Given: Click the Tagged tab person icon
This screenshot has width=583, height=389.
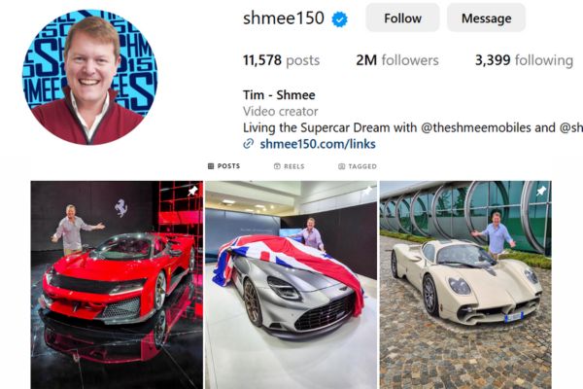Looking at the screenshot, I should click(342, 166).
